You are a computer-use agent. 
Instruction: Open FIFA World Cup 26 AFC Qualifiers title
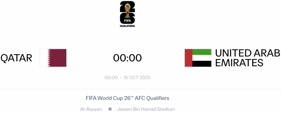point(127,98)
